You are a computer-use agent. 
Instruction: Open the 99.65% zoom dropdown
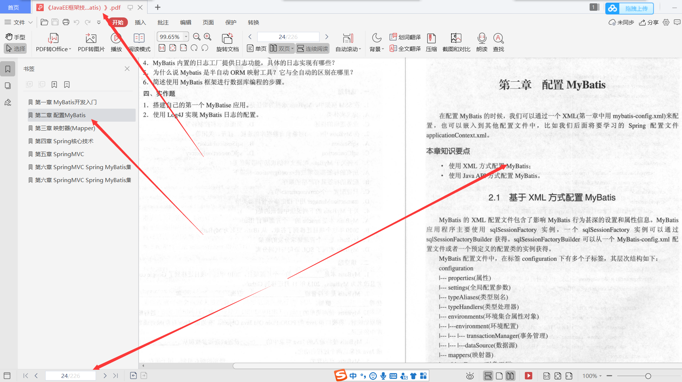(186, 37)
